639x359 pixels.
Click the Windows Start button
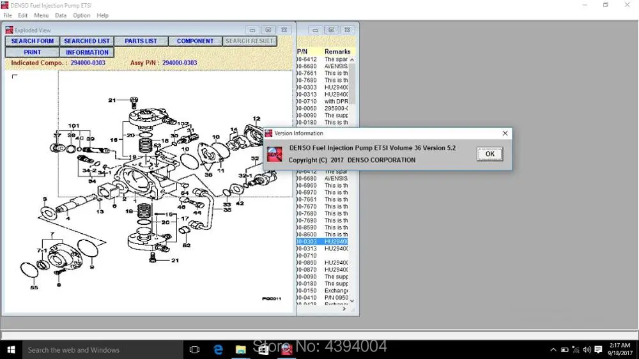(11, 349)
